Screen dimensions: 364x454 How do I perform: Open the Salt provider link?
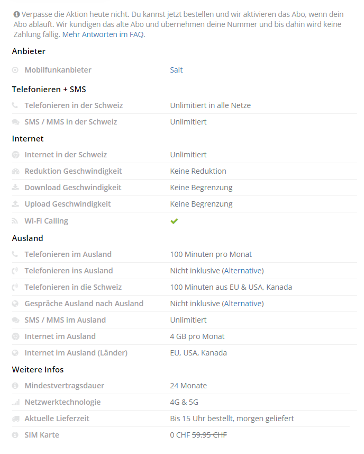(176, 70)
